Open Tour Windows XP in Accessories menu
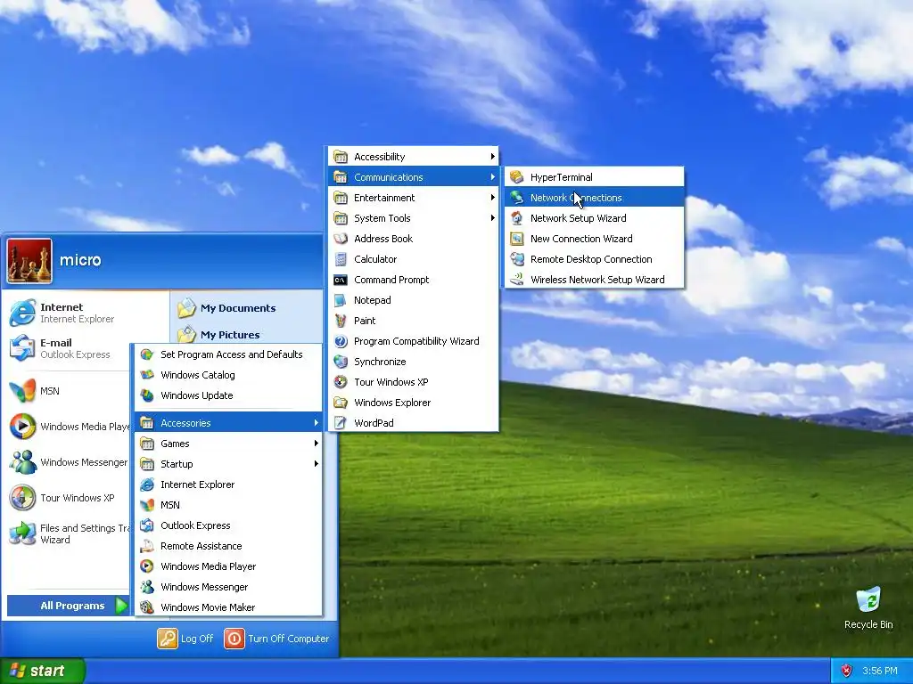The image size is (913, 684). tap(414, 382)
